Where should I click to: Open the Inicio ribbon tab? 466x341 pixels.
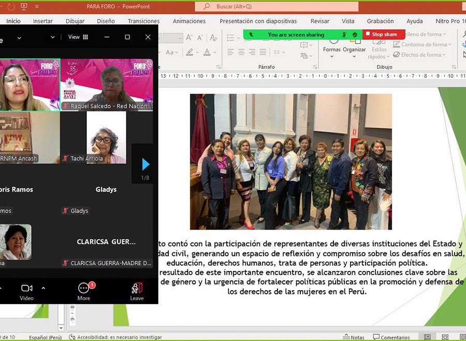[x=13, y=21]
